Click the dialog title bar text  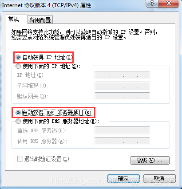point(47,5)
